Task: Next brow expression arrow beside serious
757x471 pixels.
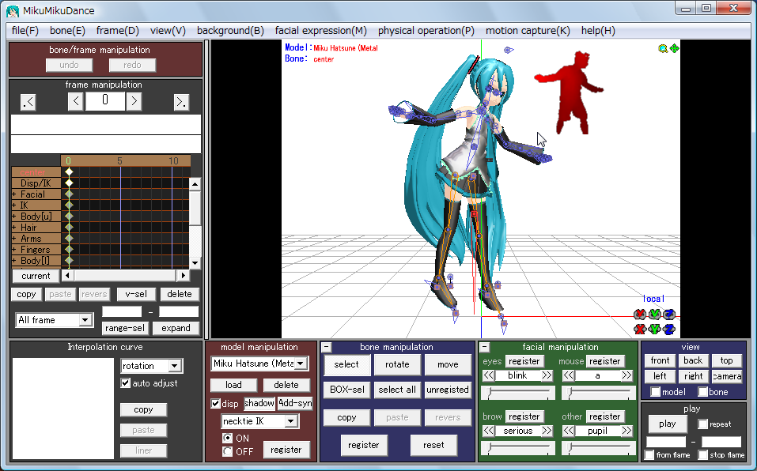Action: pyautogui.click(x=547, y=431)
